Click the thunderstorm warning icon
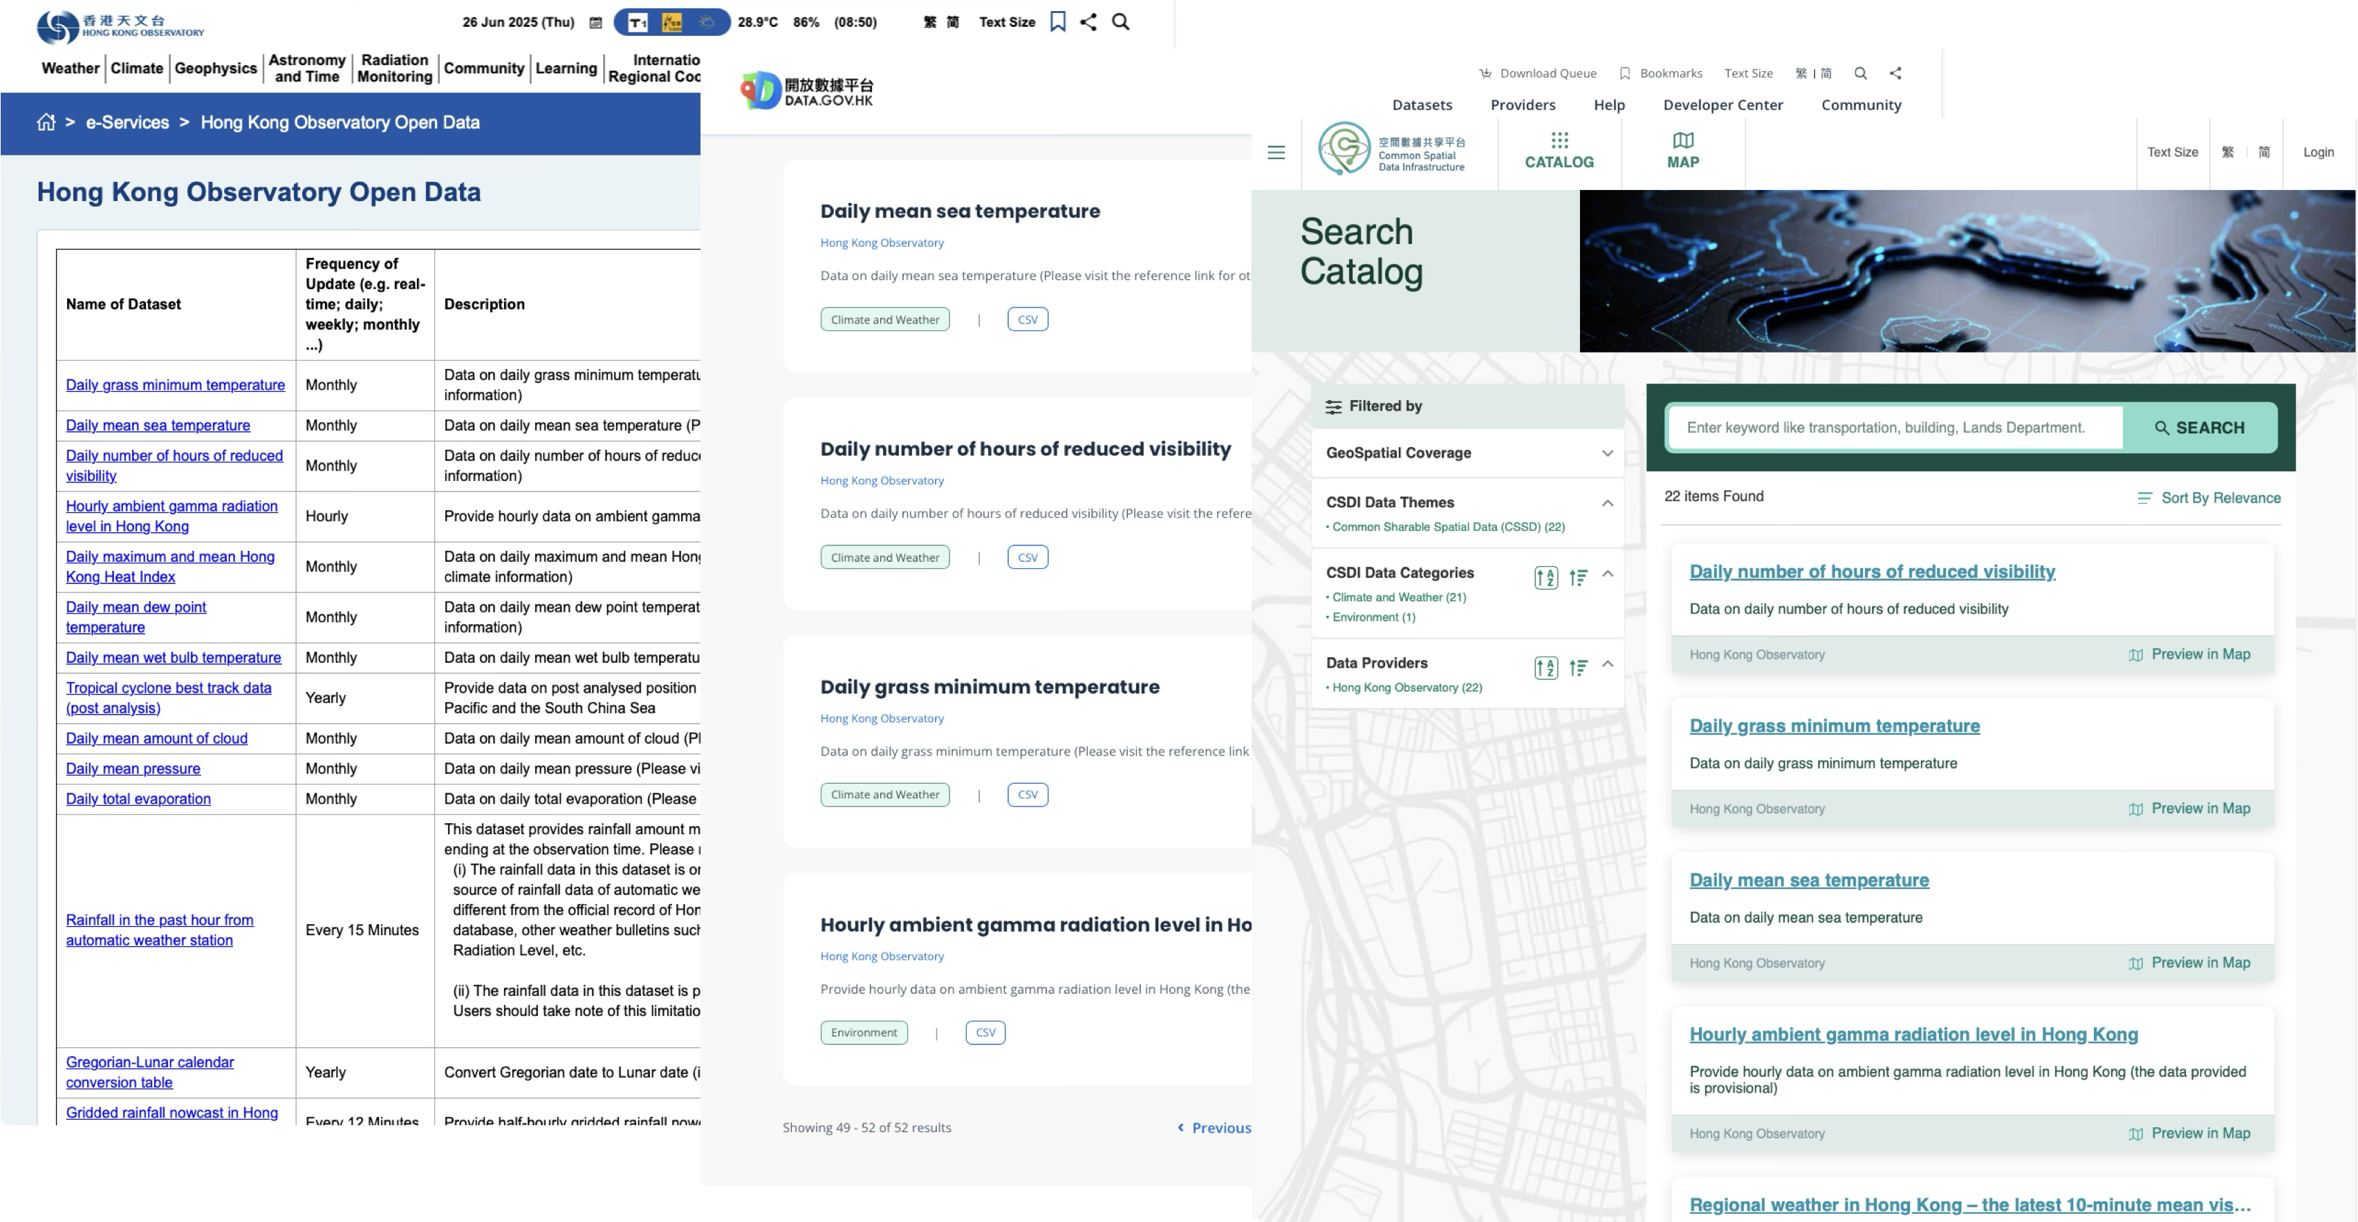The image size is (2358, 1222). (672, 23)
